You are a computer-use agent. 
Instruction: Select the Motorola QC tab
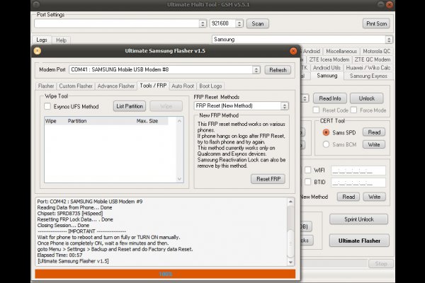376,51
